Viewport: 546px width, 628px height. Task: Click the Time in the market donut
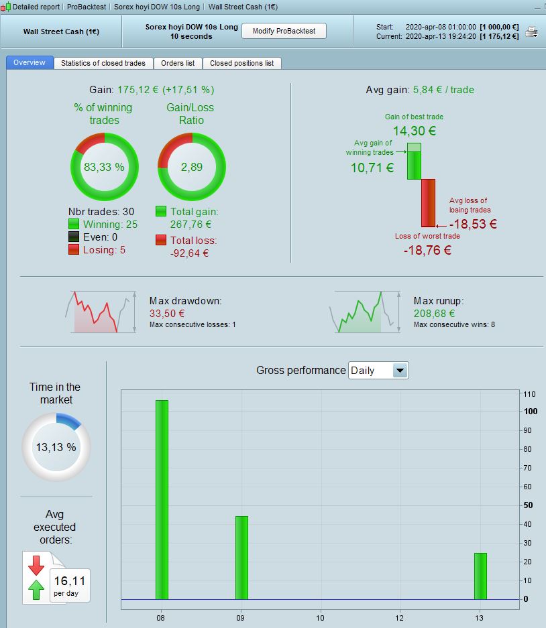click(56, 447)
